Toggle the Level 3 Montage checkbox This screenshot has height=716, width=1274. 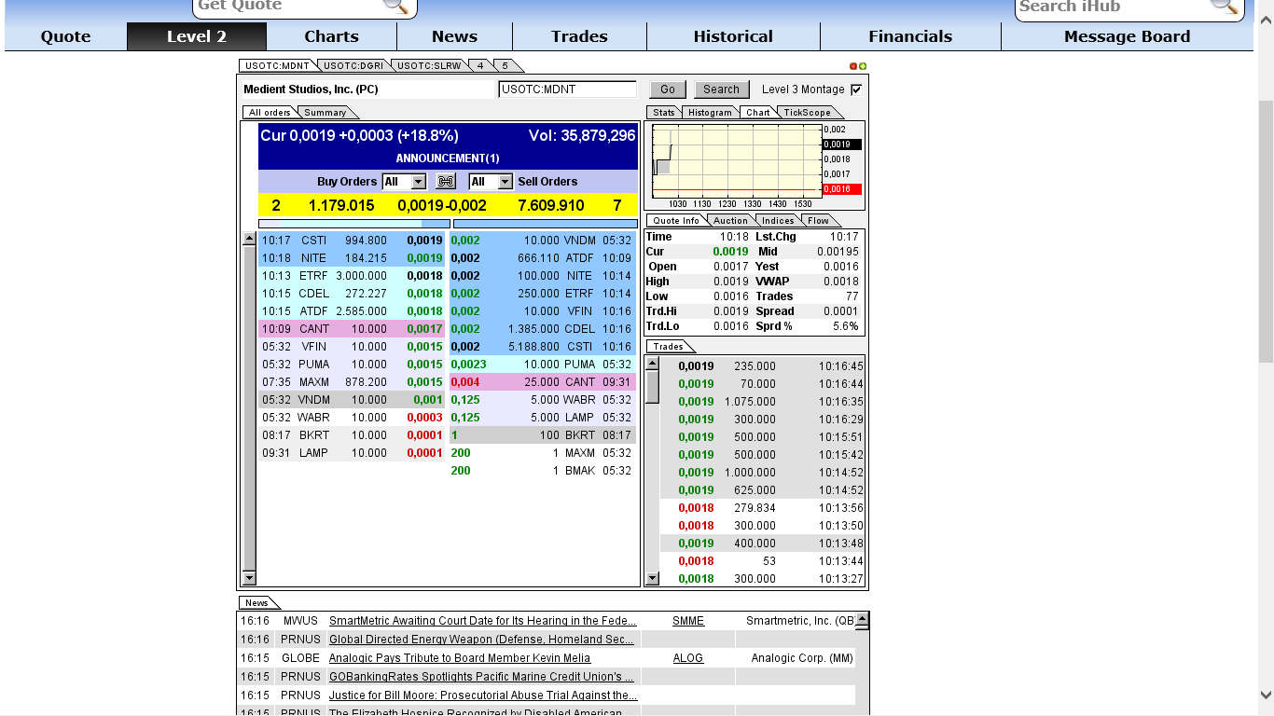click(856, 89)
